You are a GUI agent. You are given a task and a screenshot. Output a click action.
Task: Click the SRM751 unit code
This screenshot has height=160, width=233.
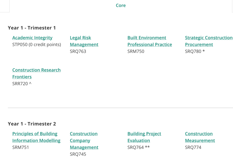(21, 147)
